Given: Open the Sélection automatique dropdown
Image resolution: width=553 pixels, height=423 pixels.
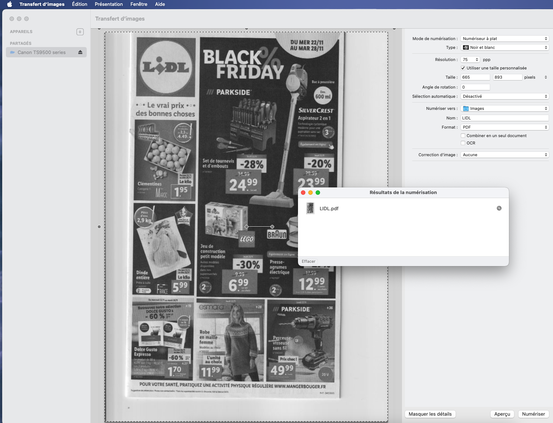Looking at the screenshot, I should [505, 96].
